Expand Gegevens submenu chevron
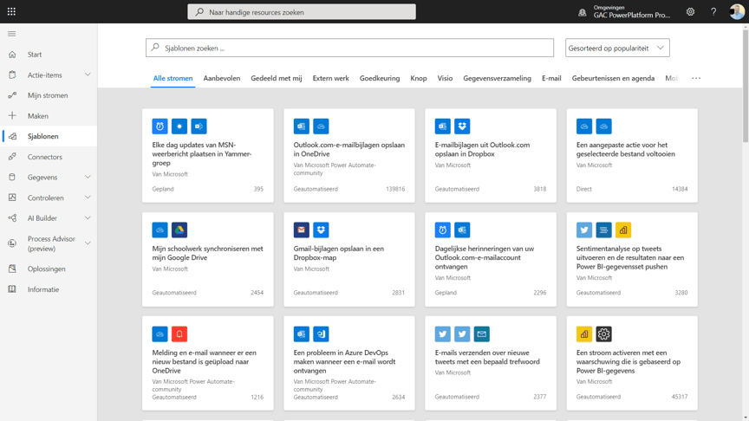 click(x=88, y=177)
